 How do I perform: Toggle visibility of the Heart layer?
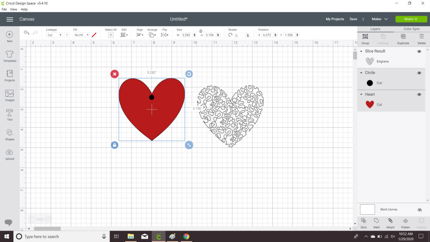click(419, 94)
